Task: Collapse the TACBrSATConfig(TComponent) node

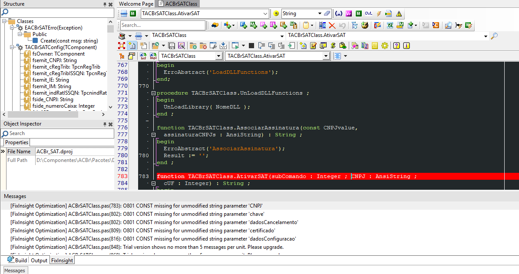Action: click(x=12, y=47)
